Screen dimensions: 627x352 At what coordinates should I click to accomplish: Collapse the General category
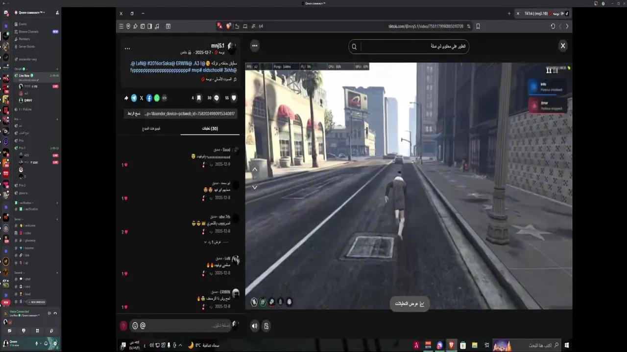(x=19, y=273)
